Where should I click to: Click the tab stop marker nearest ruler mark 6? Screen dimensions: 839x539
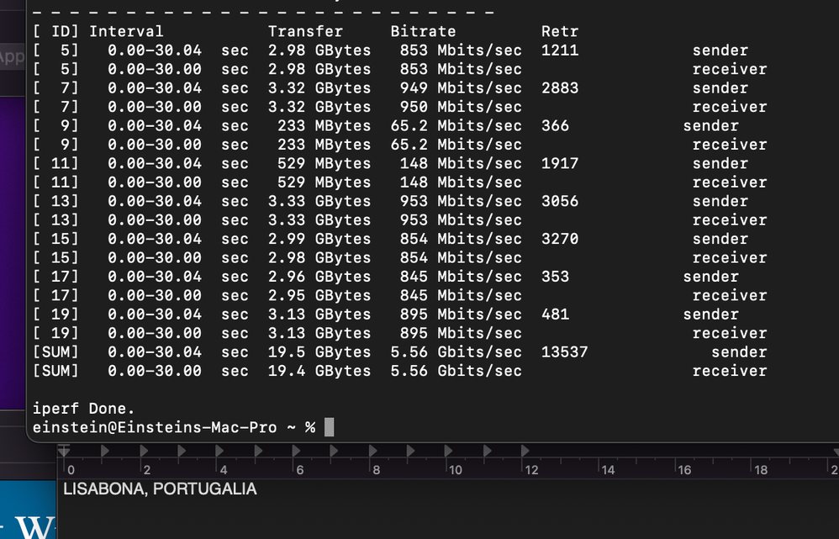(x=296, y=452)
